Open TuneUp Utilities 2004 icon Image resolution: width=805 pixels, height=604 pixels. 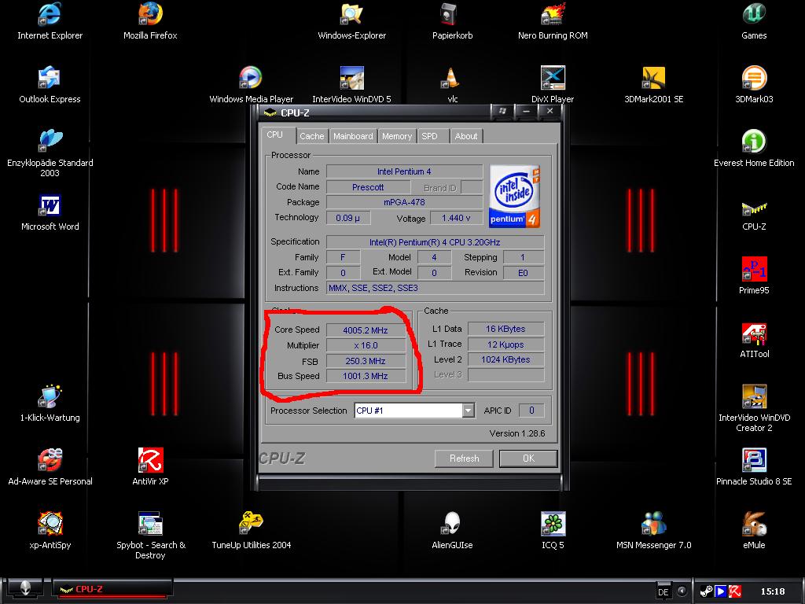(251, 524)
